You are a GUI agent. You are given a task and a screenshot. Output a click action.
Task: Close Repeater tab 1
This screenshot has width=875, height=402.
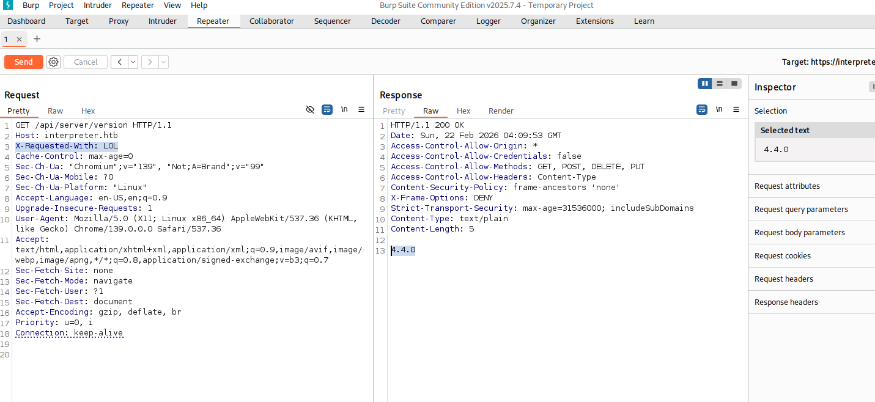pyautogui.click(x=19, y=40)
